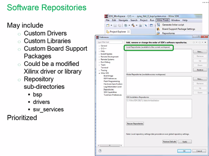209x156 pixels.
Task: Click the preferences tree horizontal scrollbar
Action: pos(110,146)
